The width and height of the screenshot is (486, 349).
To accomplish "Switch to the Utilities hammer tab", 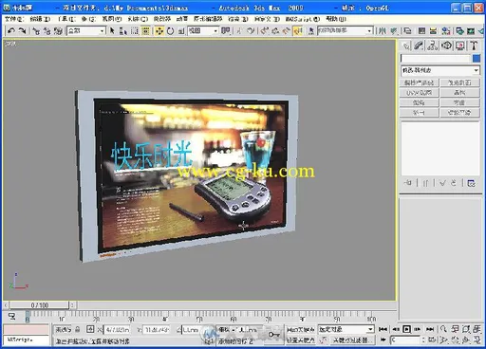I will click(x=474, y=46).
